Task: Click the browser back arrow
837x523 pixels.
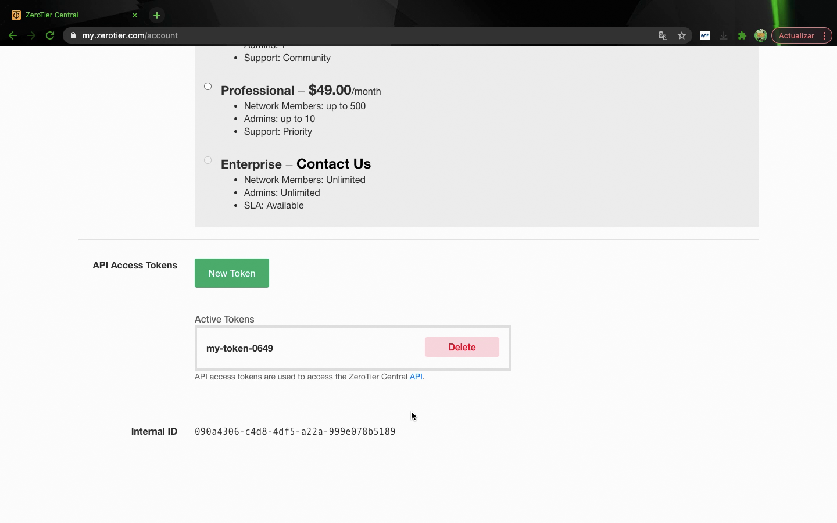Action: coord(13,35)
